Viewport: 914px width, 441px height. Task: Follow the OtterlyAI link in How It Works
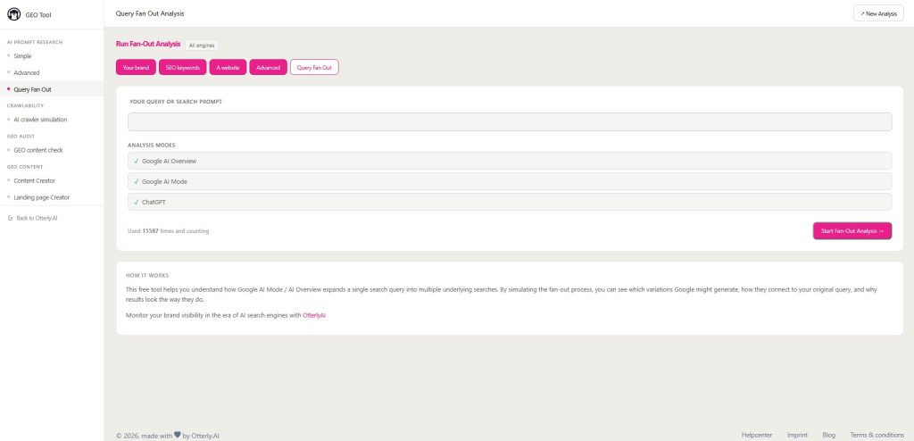314,315
